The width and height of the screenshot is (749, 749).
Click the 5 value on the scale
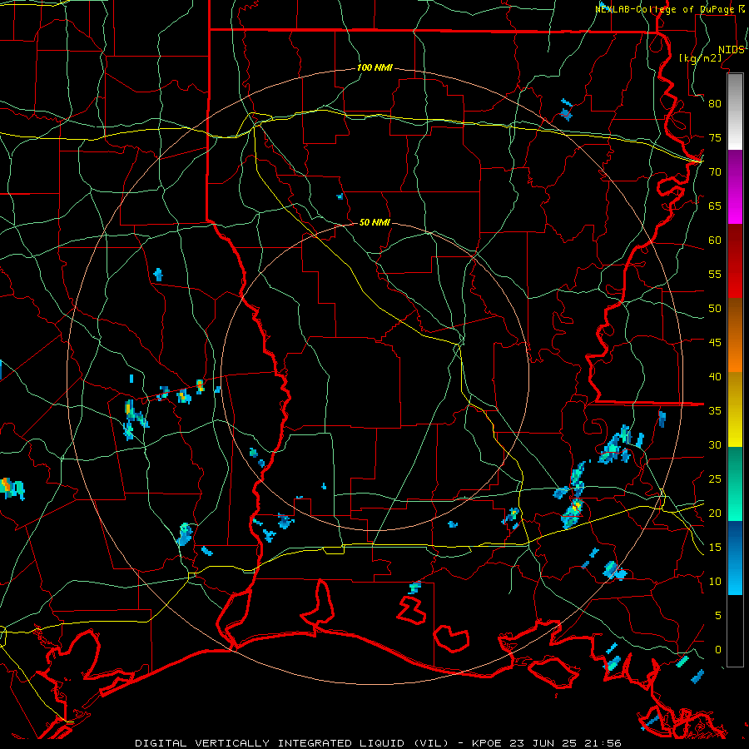point(718,616)
